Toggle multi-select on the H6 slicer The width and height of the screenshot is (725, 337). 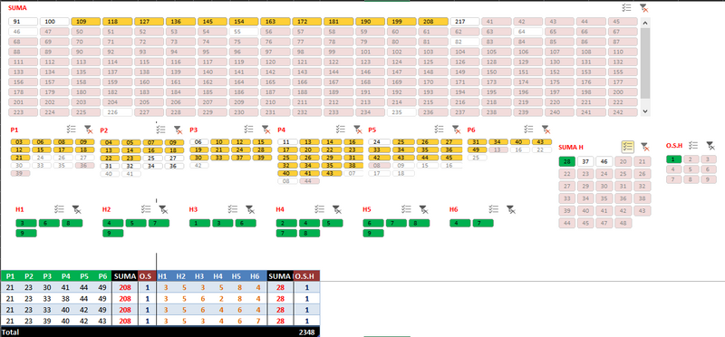(493, 209)
